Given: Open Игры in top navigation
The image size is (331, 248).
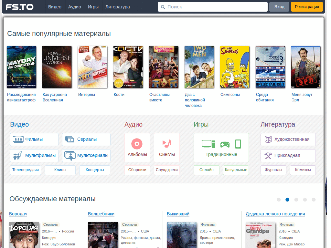Looking at the screenshot, I should [93, 7].
